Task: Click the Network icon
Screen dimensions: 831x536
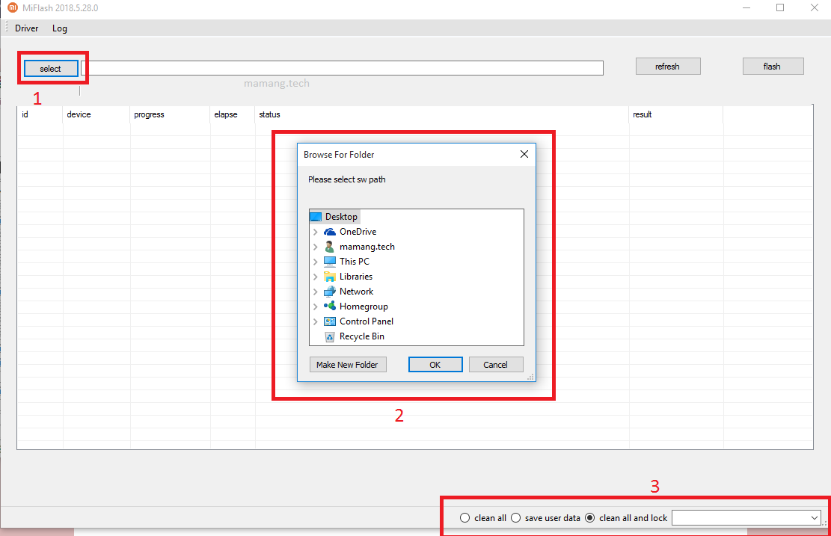Action: (x=330, y=292)
